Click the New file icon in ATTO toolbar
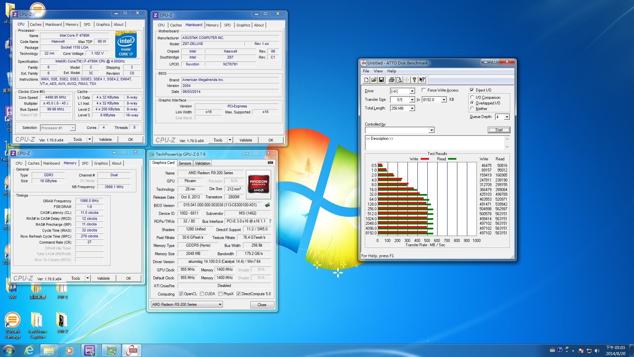634x357 pixels. click(x=366, y=80)
